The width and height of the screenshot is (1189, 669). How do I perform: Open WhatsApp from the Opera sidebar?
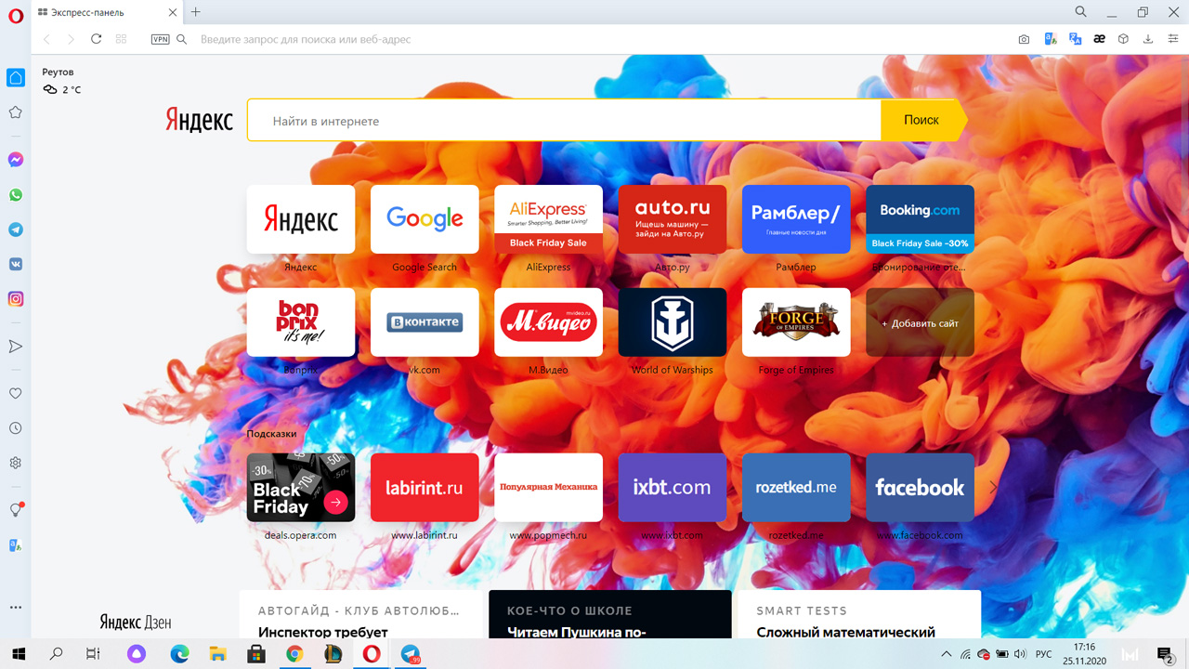click(x=16, y=195)
